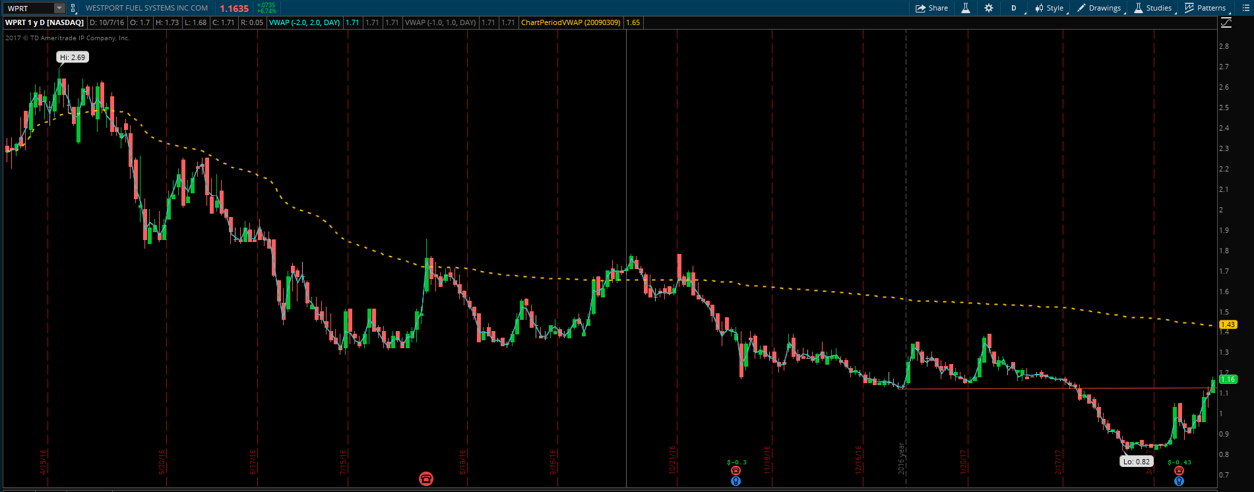
Task: Click the 'C: 1.71' close value readout
Action: (x=224, y=22)
